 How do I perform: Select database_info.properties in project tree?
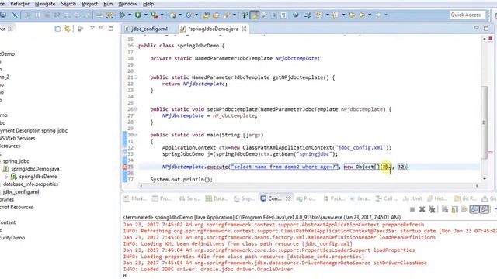tap(30, 184)
